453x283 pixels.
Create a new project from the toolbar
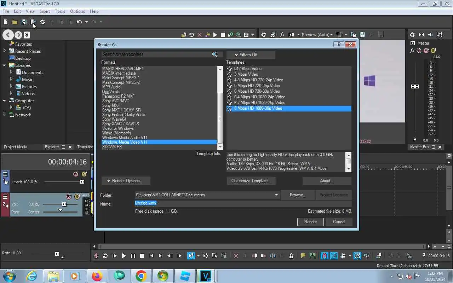(x=6, y=22)
